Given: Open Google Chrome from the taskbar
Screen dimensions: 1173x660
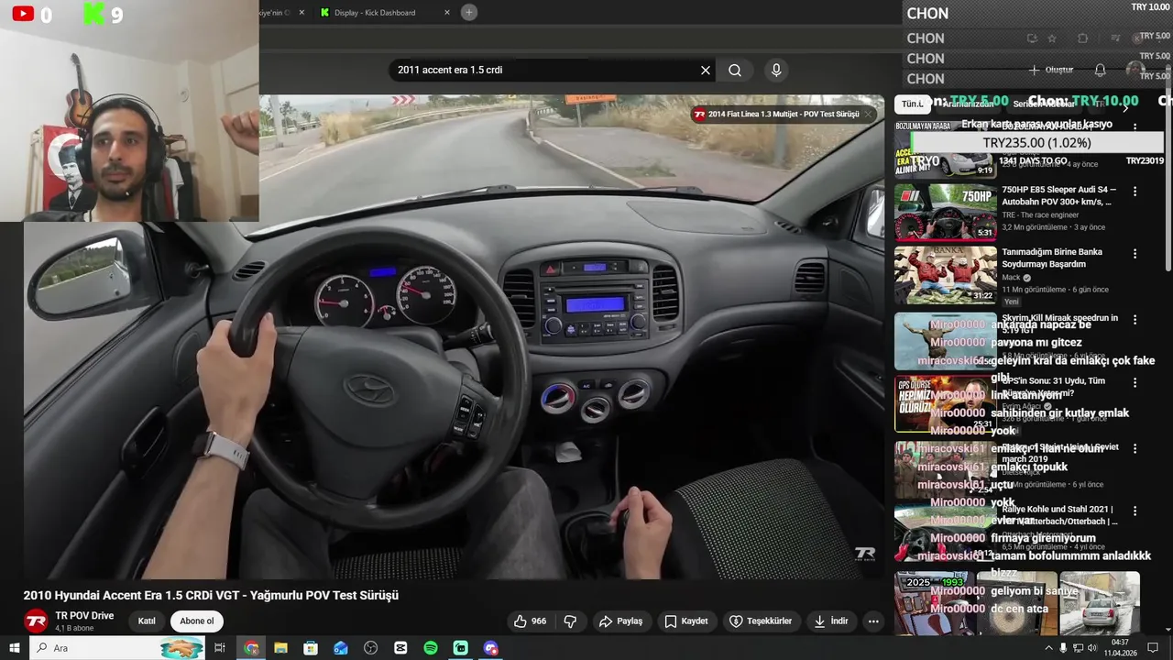Looking at the screenshot, I should [x=251, y=648].
